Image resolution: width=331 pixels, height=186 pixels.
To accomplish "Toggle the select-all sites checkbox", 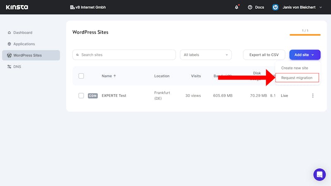I will tap(81, 76).
